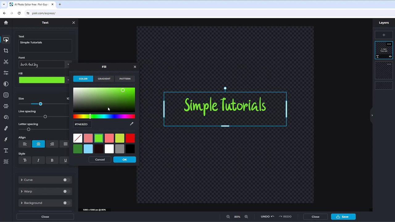
Task: Switch to the COLOR tab
Action: (x=83, y=79)
